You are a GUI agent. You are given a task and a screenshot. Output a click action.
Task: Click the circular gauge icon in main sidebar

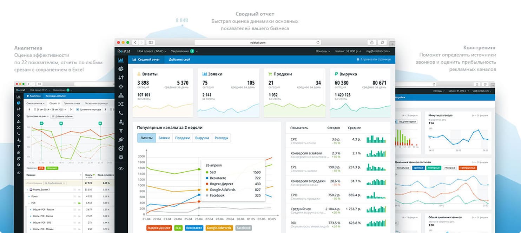pyautogui.click(x=121, y=148)
